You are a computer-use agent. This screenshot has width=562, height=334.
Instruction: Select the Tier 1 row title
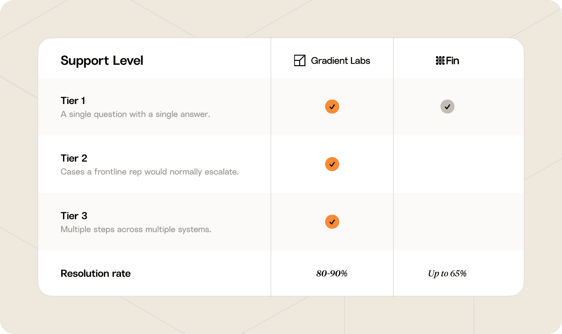73,101
